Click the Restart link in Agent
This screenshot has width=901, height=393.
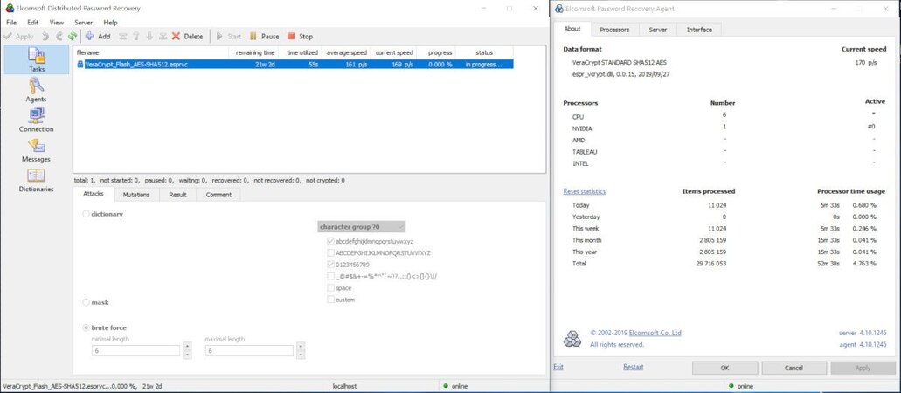(x=634, y=367)
